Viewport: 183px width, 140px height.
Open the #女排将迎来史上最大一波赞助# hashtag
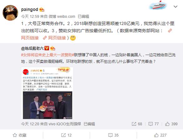point(48,55)
